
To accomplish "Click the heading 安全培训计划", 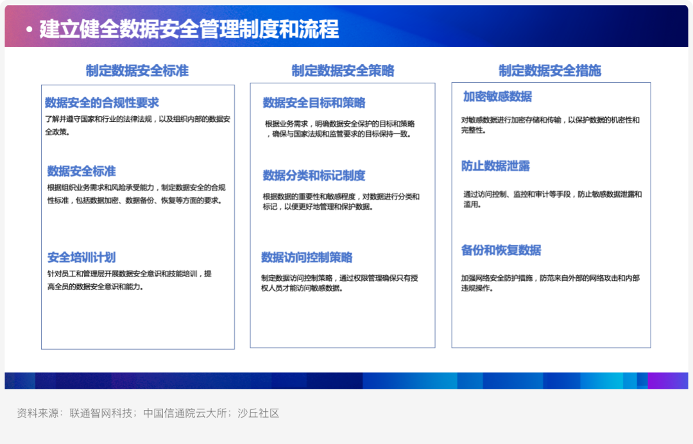I will click(81, 257).
